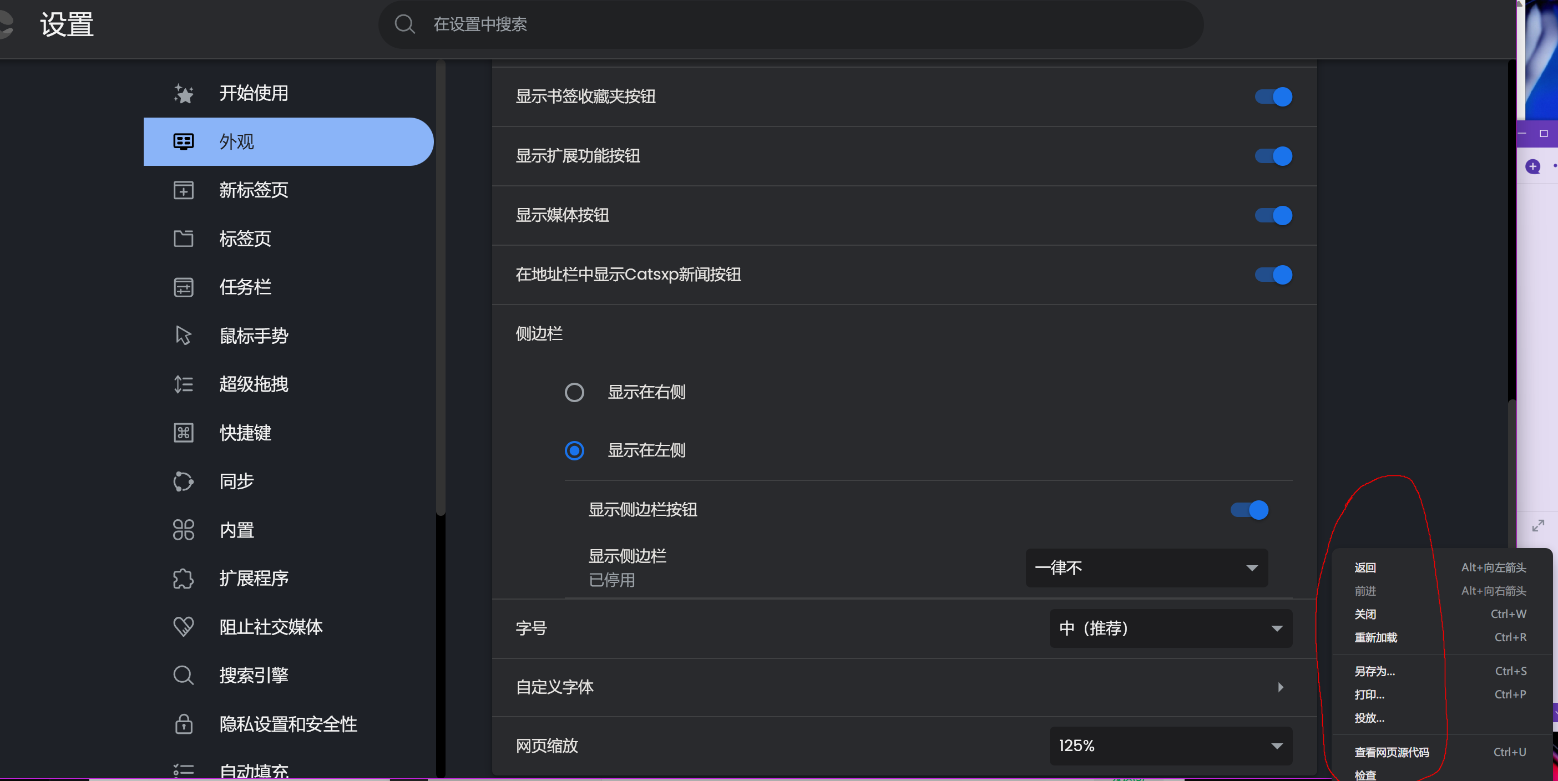Toggle the 显示侧边栏按钮 switch

tap(1249, 510)
